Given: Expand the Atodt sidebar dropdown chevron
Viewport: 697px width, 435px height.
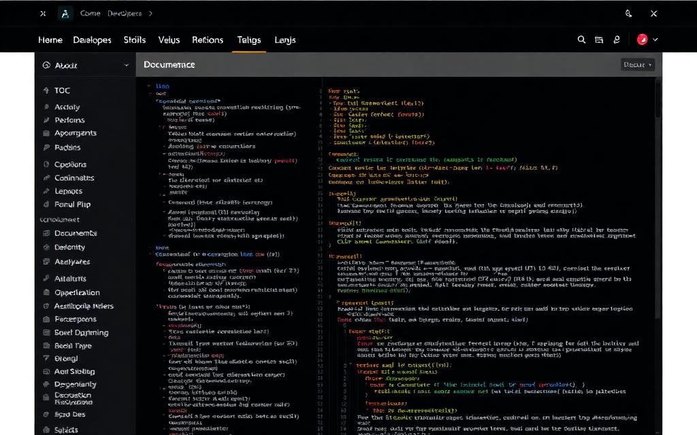Looking at the screenshot, I should coord(126,65).
